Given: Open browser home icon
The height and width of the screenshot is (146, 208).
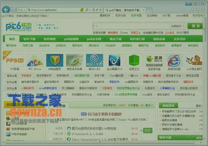Looking at the screenshot, I should point(192,10).
